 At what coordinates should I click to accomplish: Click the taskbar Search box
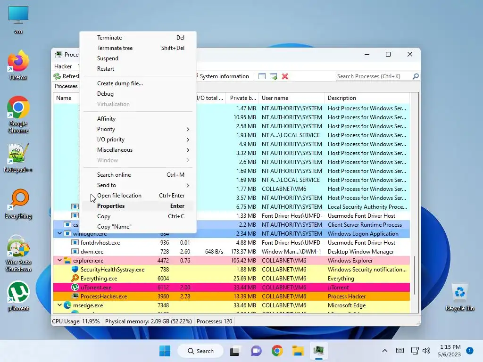pos(200,351)
